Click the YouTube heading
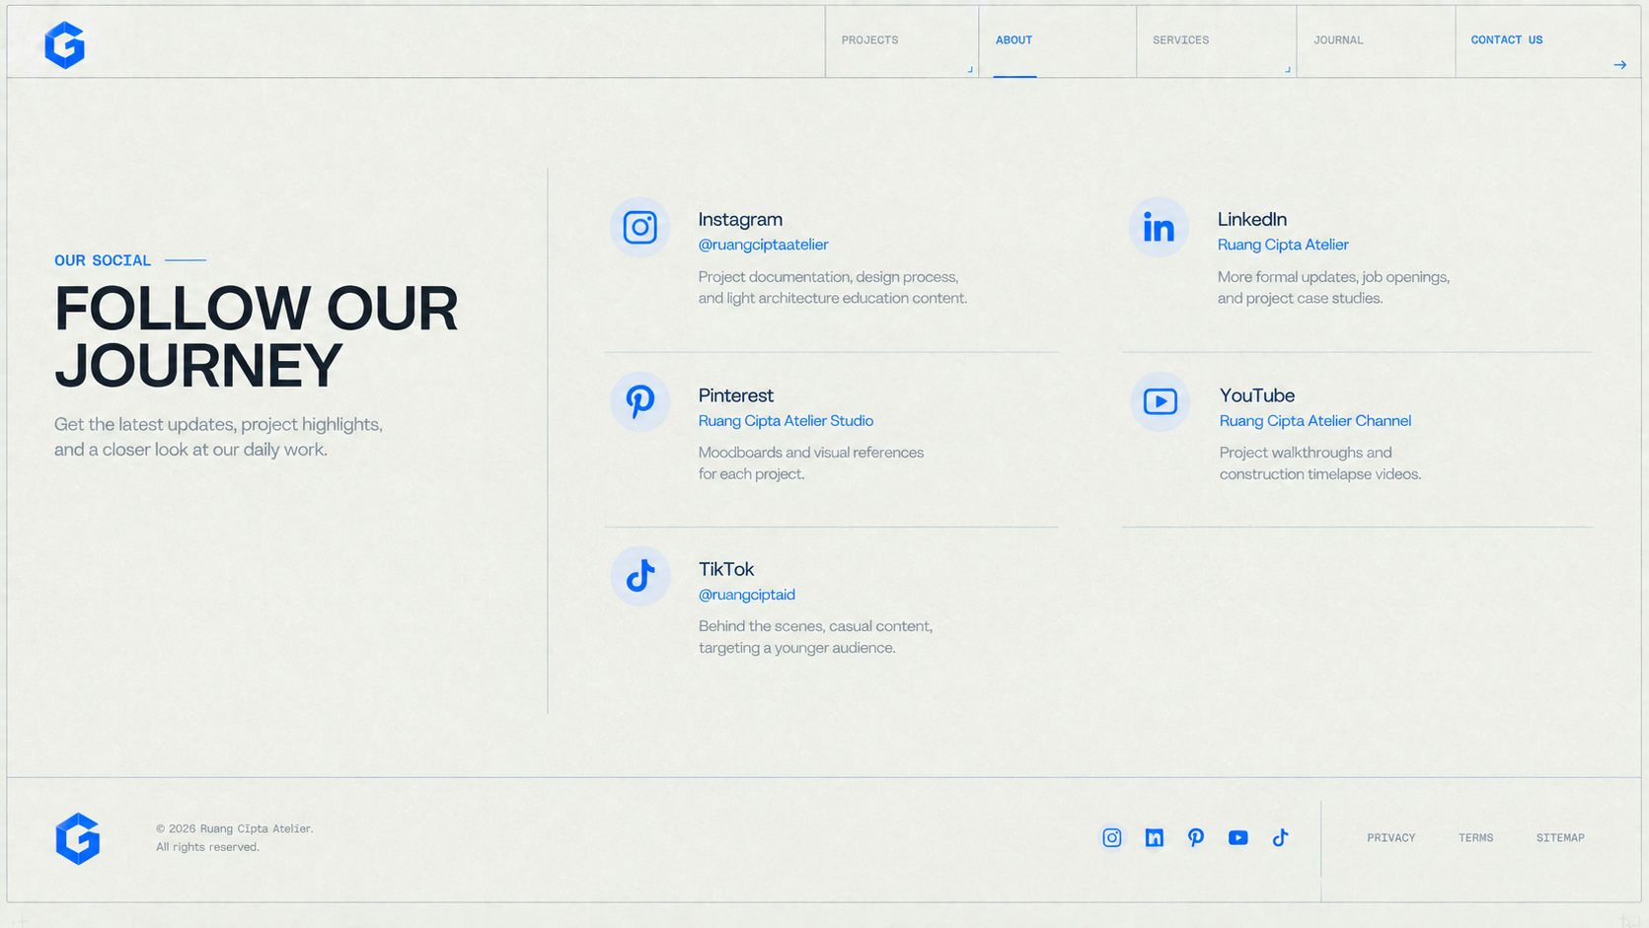 tap(1256, 395)
